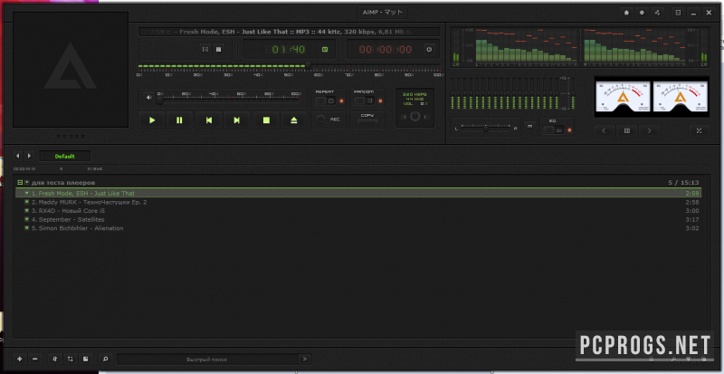Click the group total '5 / 15:13'
The image size is (724, 374).
click(x=683, y=183)
